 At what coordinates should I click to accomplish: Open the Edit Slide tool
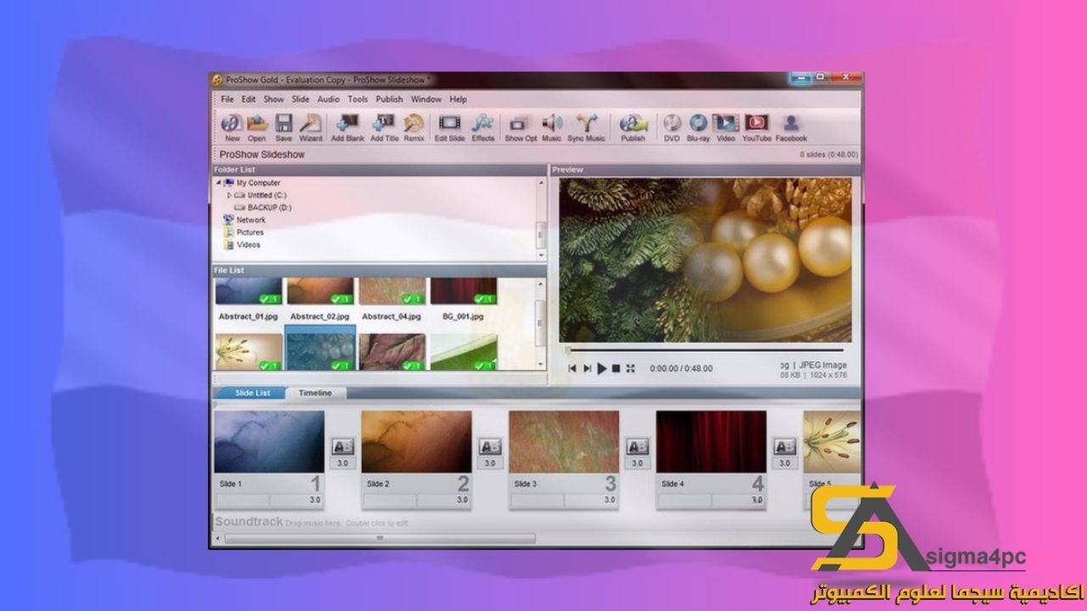pyautogui.click(x=449, y=127)
